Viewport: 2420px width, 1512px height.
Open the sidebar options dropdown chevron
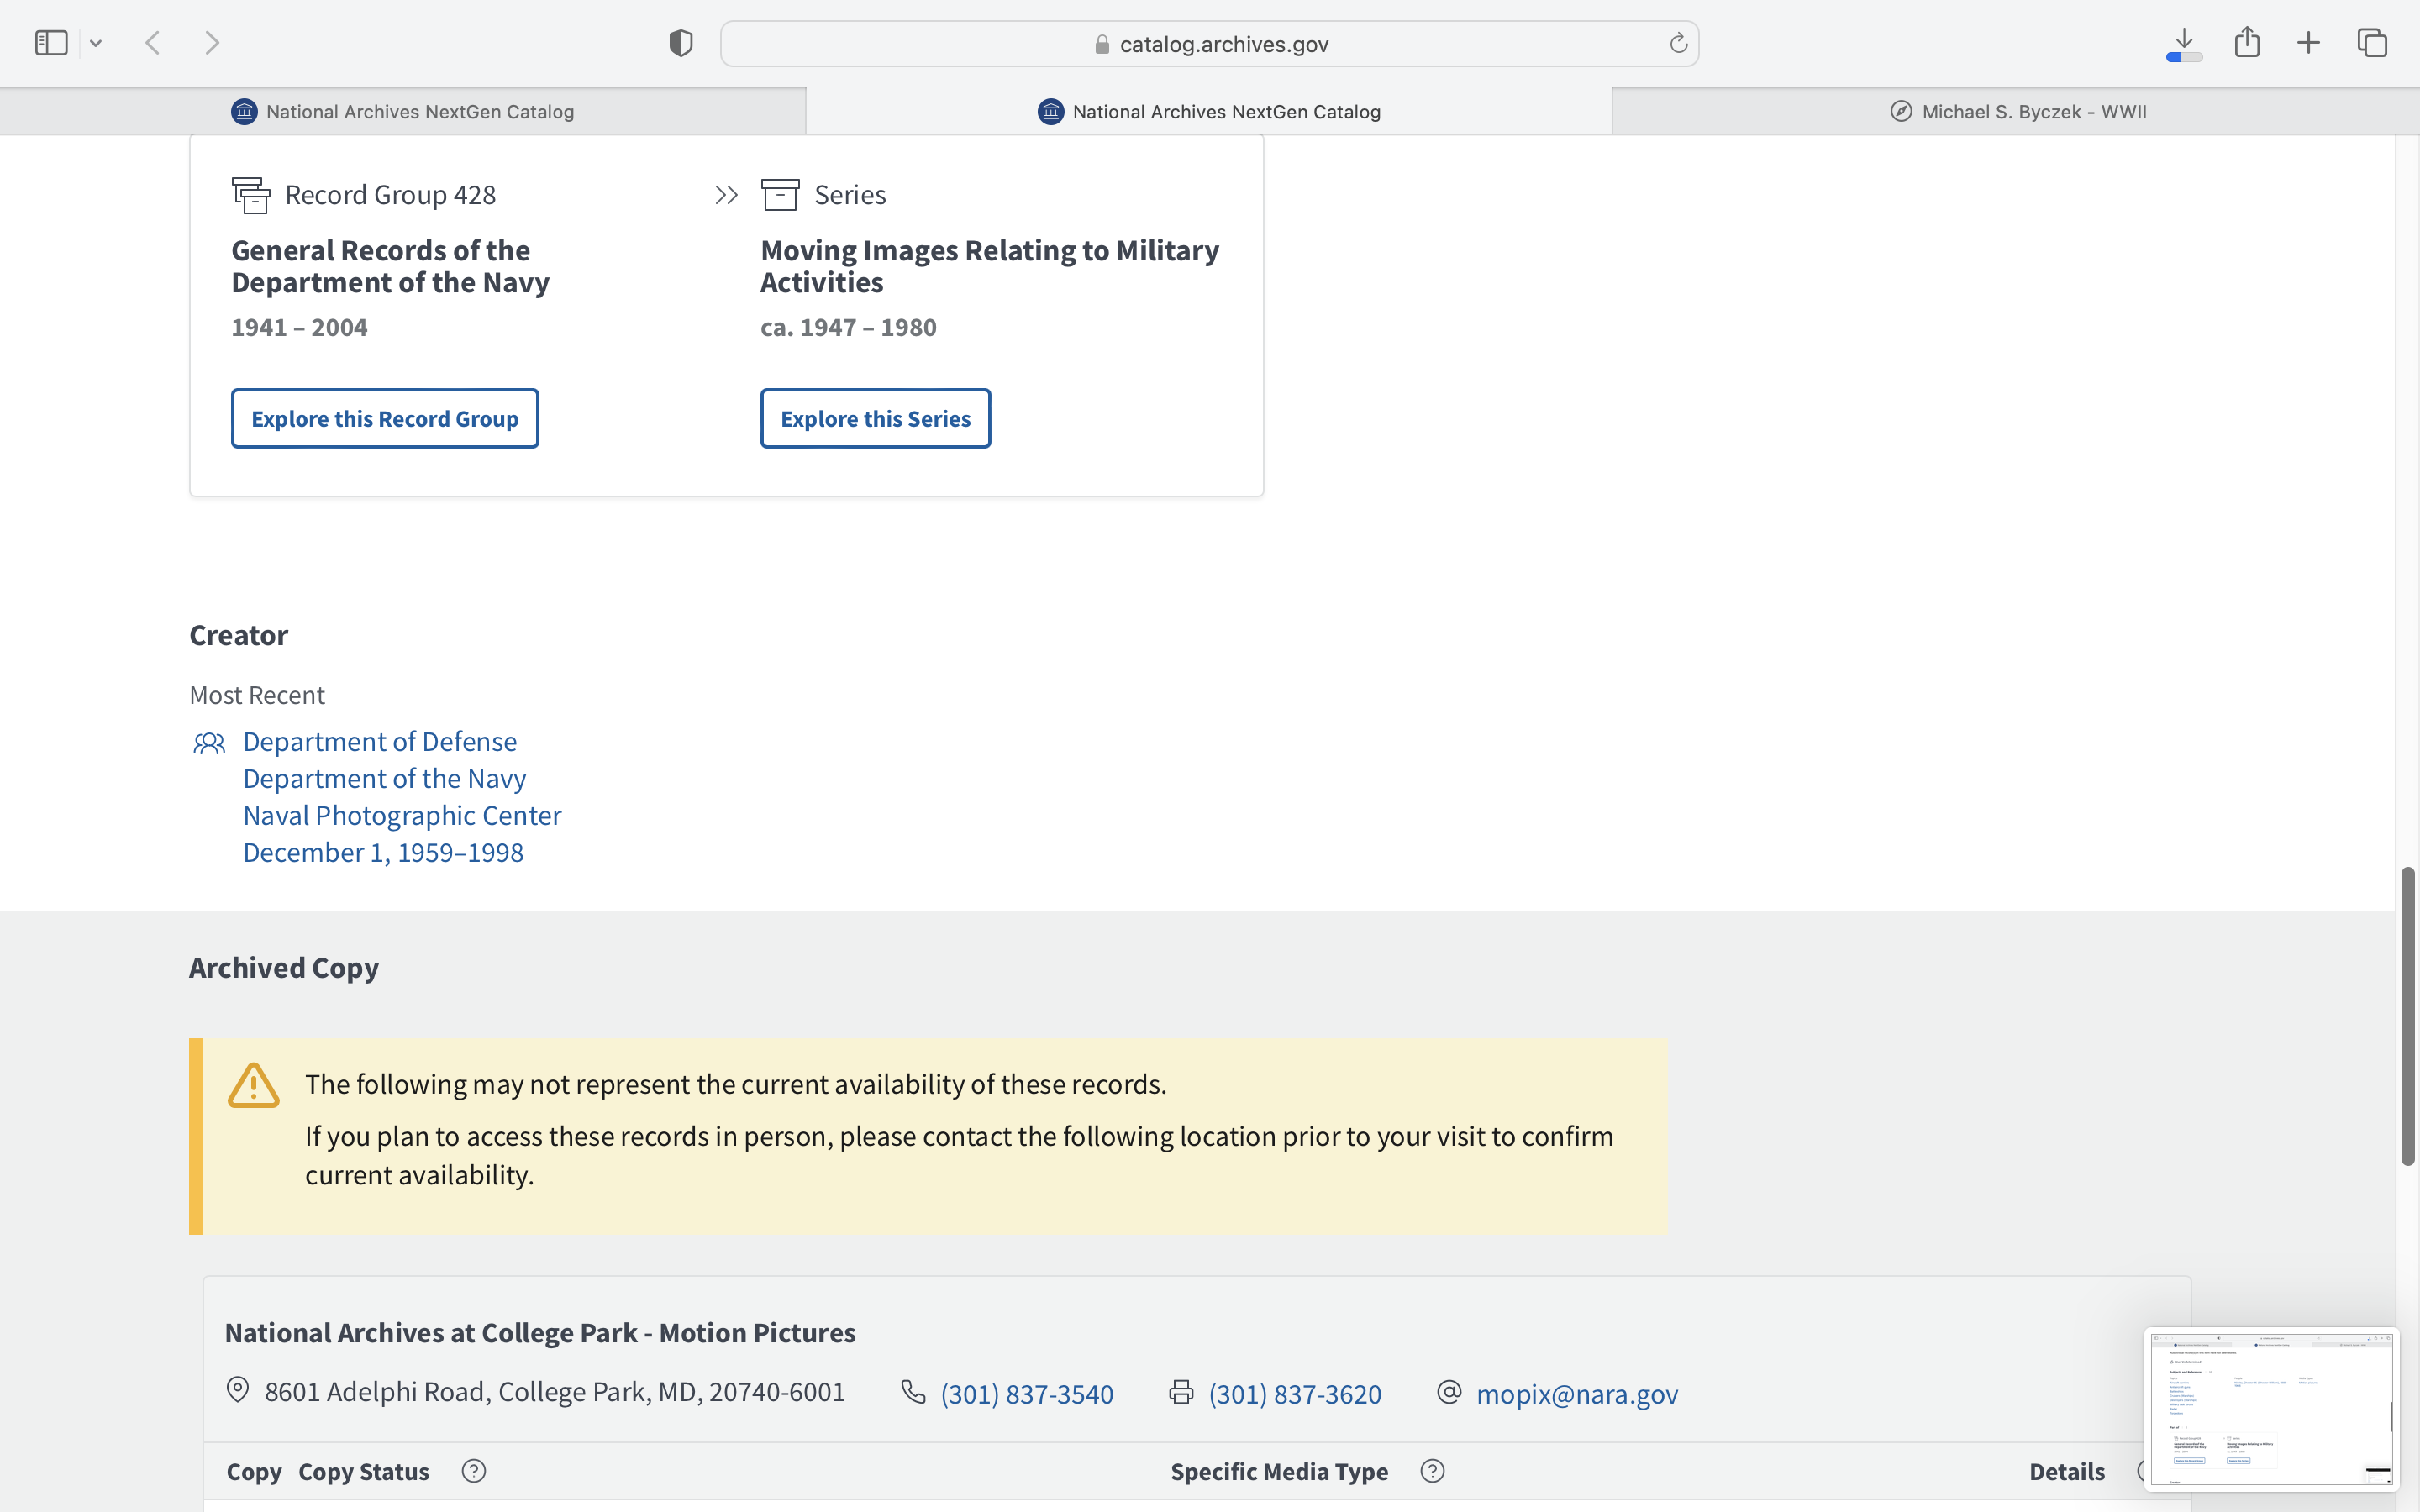pos(96,43)
